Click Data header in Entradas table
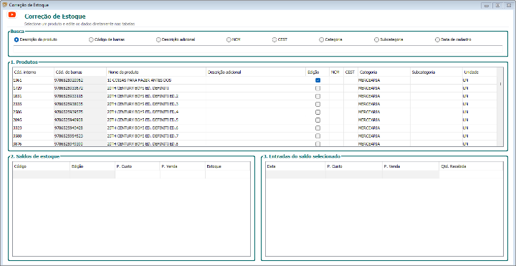The width and height of the screenshot is (516, 266). tap(295, 166)
